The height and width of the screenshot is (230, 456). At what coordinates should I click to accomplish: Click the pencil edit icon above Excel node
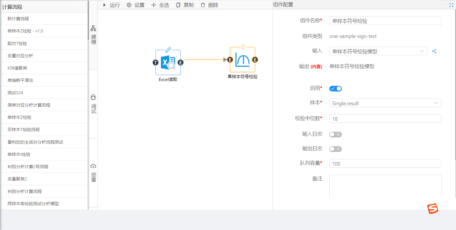[169, 49]
